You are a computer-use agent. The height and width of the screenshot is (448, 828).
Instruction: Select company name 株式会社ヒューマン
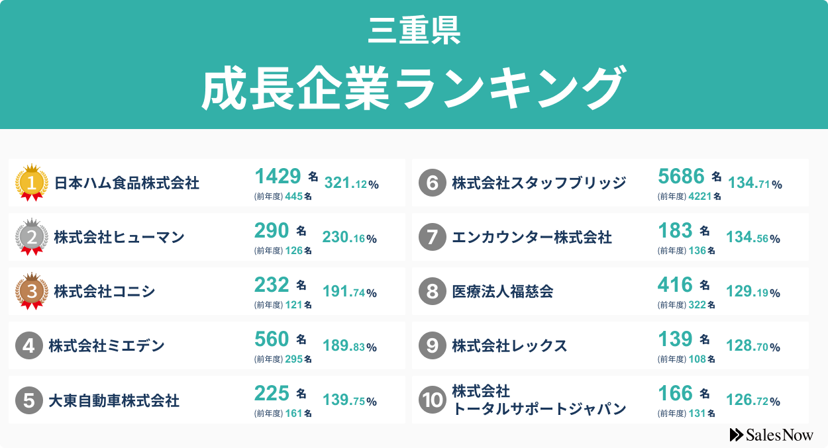[119, 238]
